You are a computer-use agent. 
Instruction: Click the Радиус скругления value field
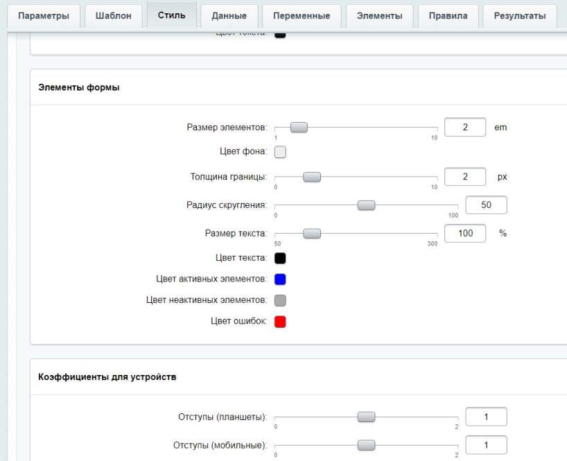[x=486, y=205]
